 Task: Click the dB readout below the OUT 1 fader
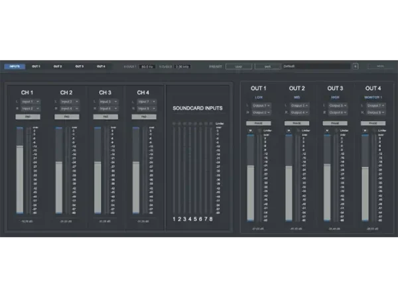258,229
